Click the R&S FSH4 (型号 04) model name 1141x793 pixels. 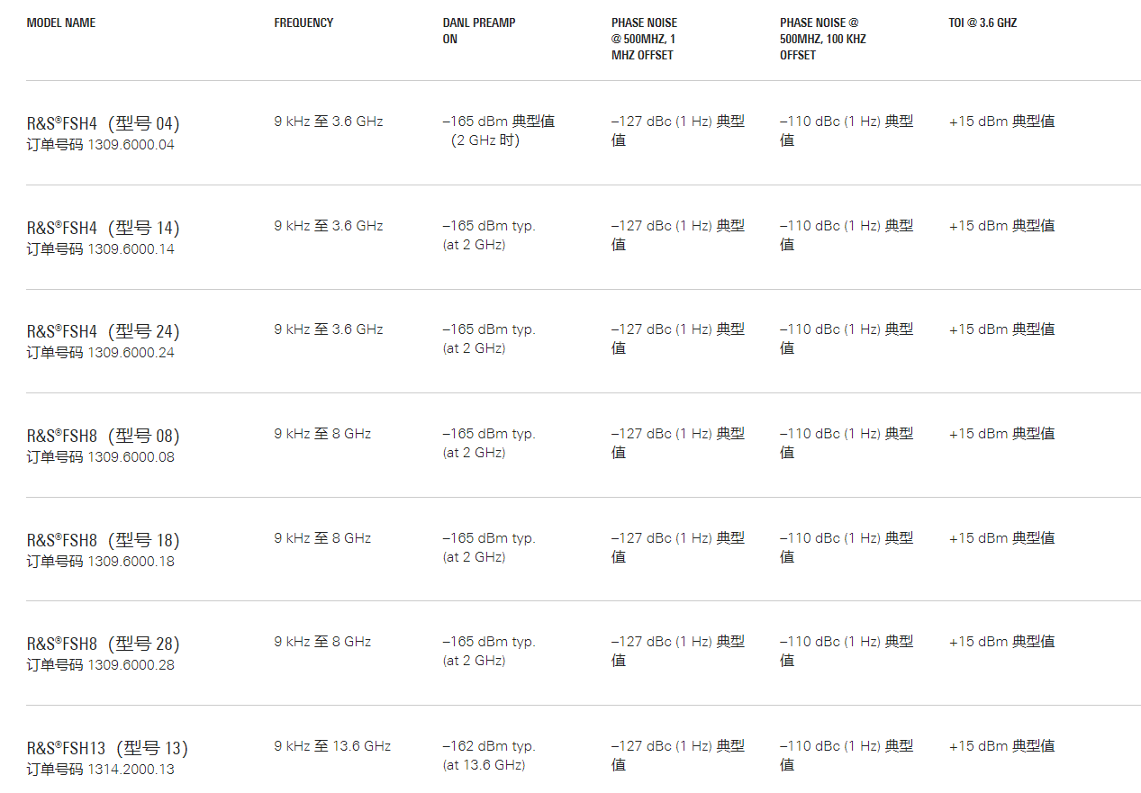[103, 123]
